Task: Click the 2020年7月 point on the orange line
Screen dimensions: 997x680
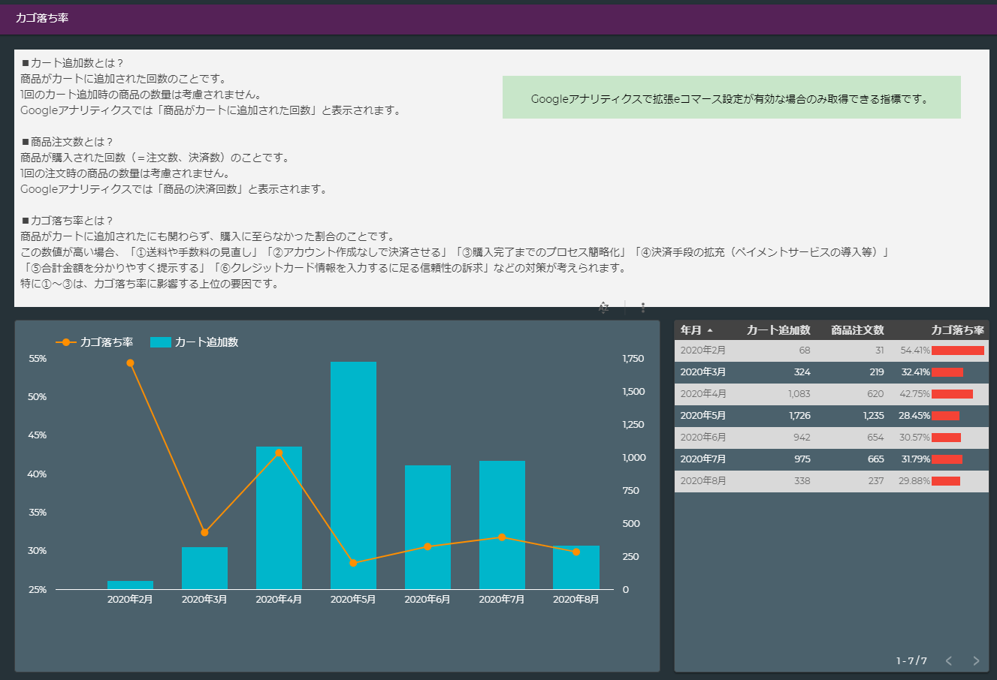Action: coord(502,537)
